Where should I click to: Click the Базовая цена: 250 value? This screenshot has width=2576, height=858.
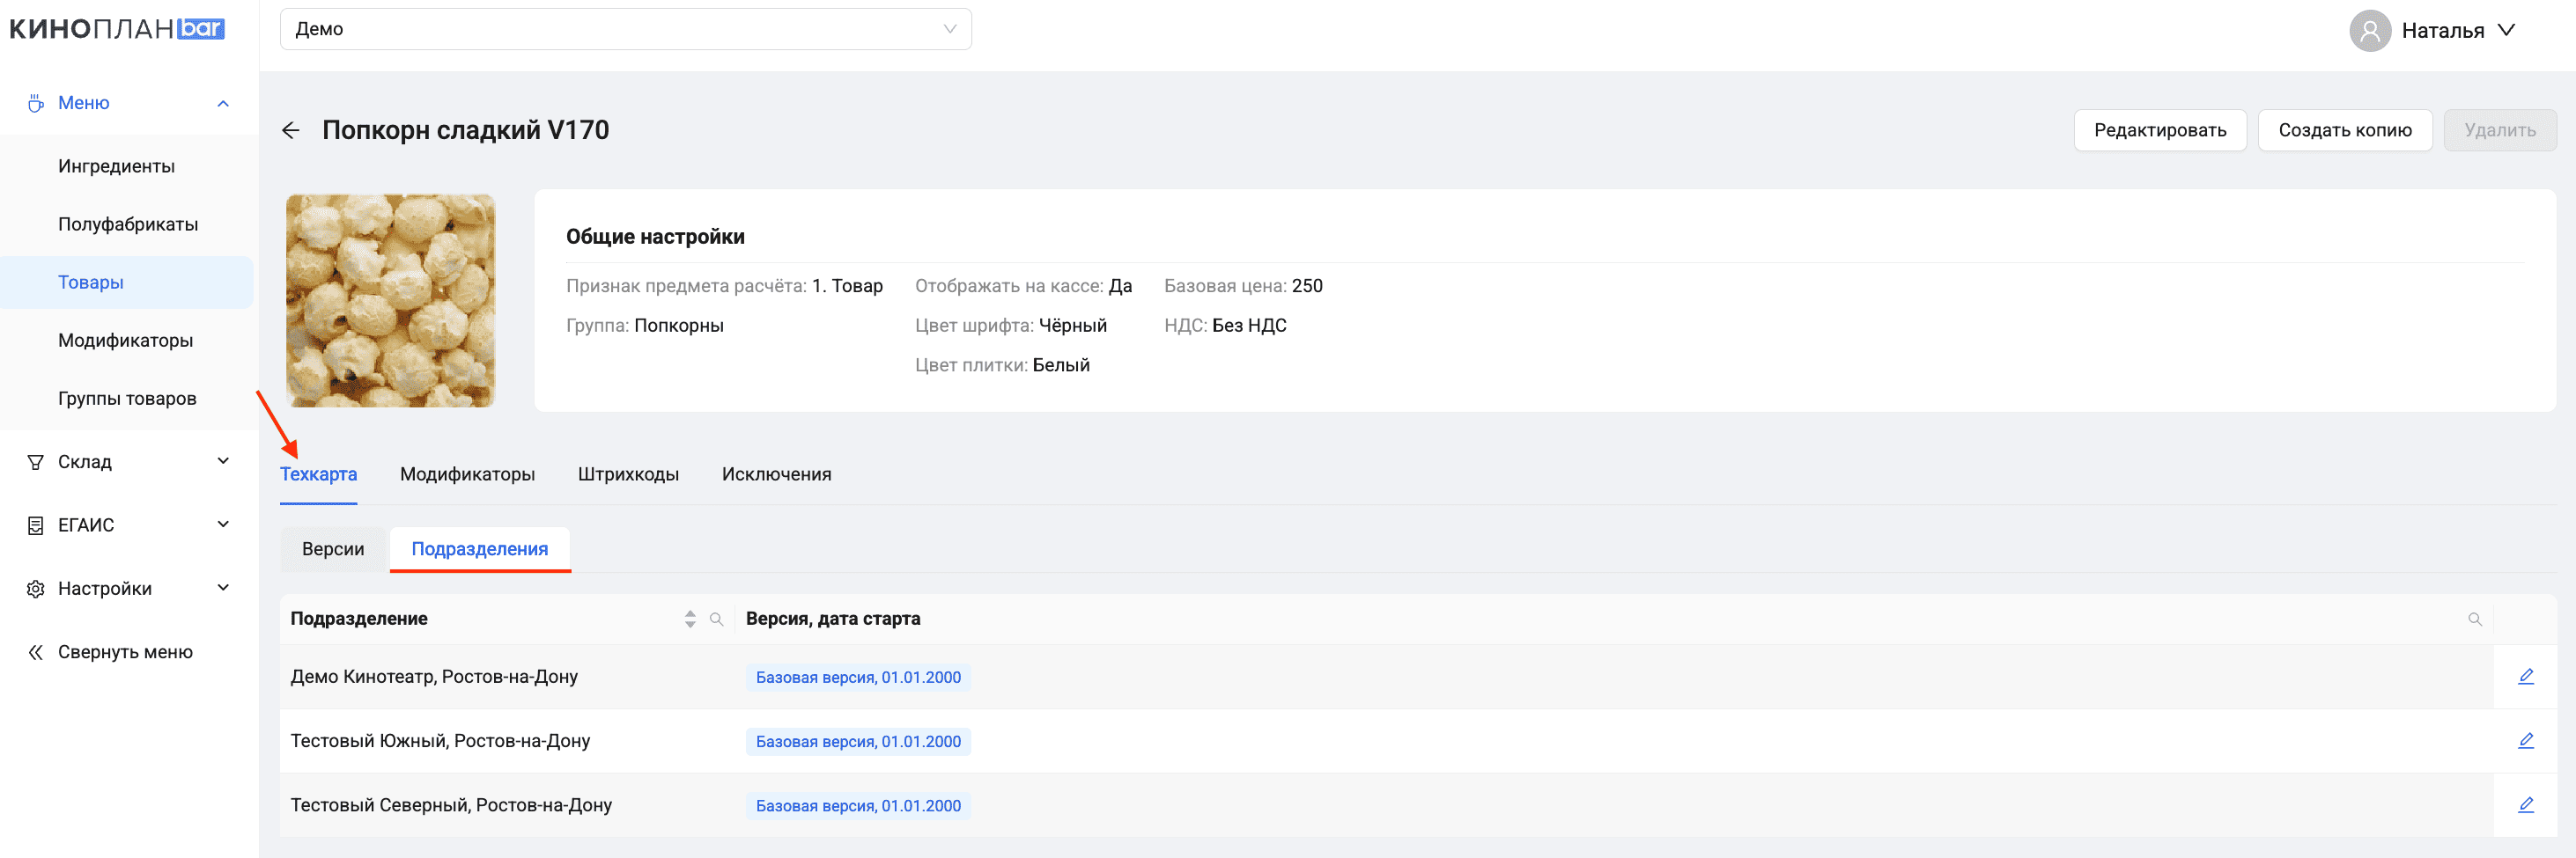(x=1243, y=286)
